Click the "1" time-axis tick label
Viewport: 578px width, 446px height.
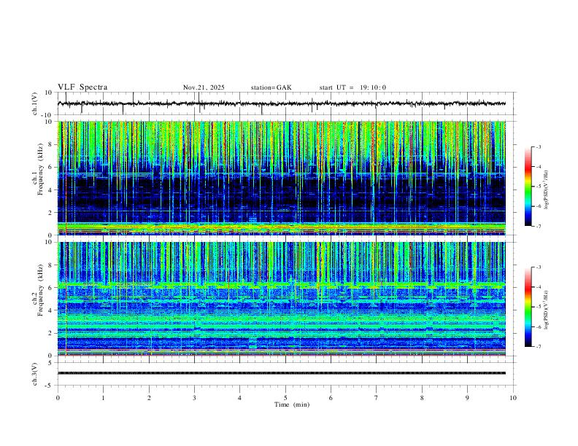pyautogui.click(x=103, y=398)
